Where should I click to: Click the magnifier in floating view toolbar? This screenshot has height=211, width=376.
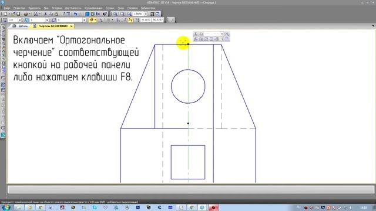pos(227,34)
